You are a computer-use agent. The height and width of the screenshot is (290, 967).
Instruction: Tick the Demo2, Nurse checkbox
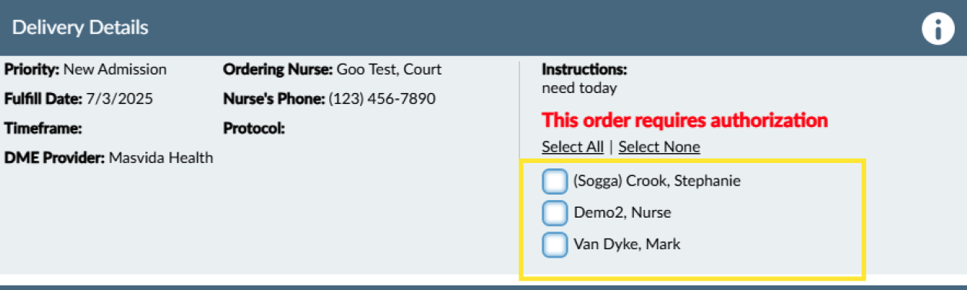pos(555,213)
